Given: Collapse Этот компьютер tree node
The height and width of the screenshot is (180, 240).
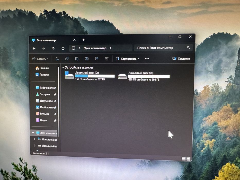Looking at the screenshot, I should click(33, 133).
